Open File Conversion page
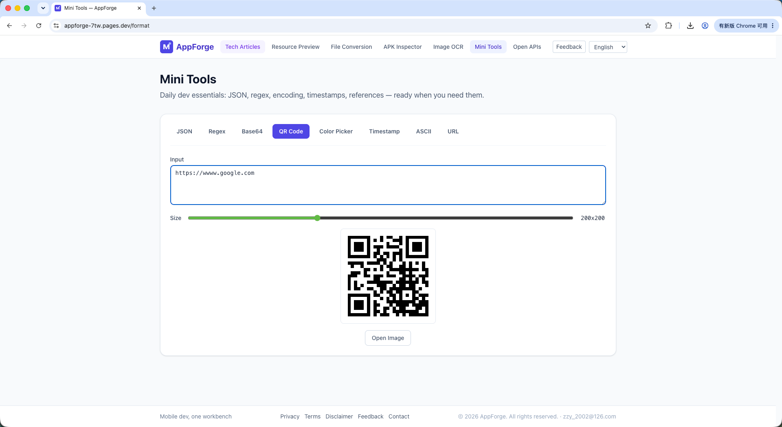The width and height of the screenshot is (782, 427). (351, 47)
